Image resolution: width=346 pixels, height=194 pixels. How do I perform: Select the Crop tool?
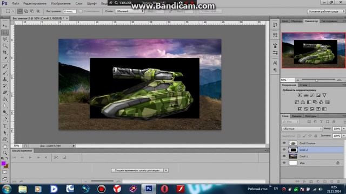click(5, 52)
